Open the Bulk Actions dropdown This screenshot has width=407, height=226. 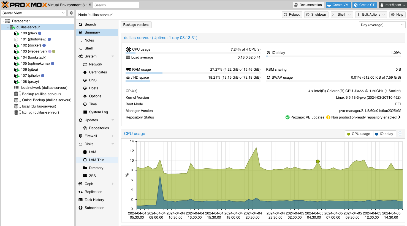tap(371, 15)
